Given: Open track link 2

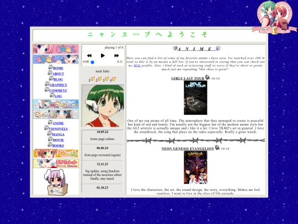Looking at the screenshot, I should (97, 80).
